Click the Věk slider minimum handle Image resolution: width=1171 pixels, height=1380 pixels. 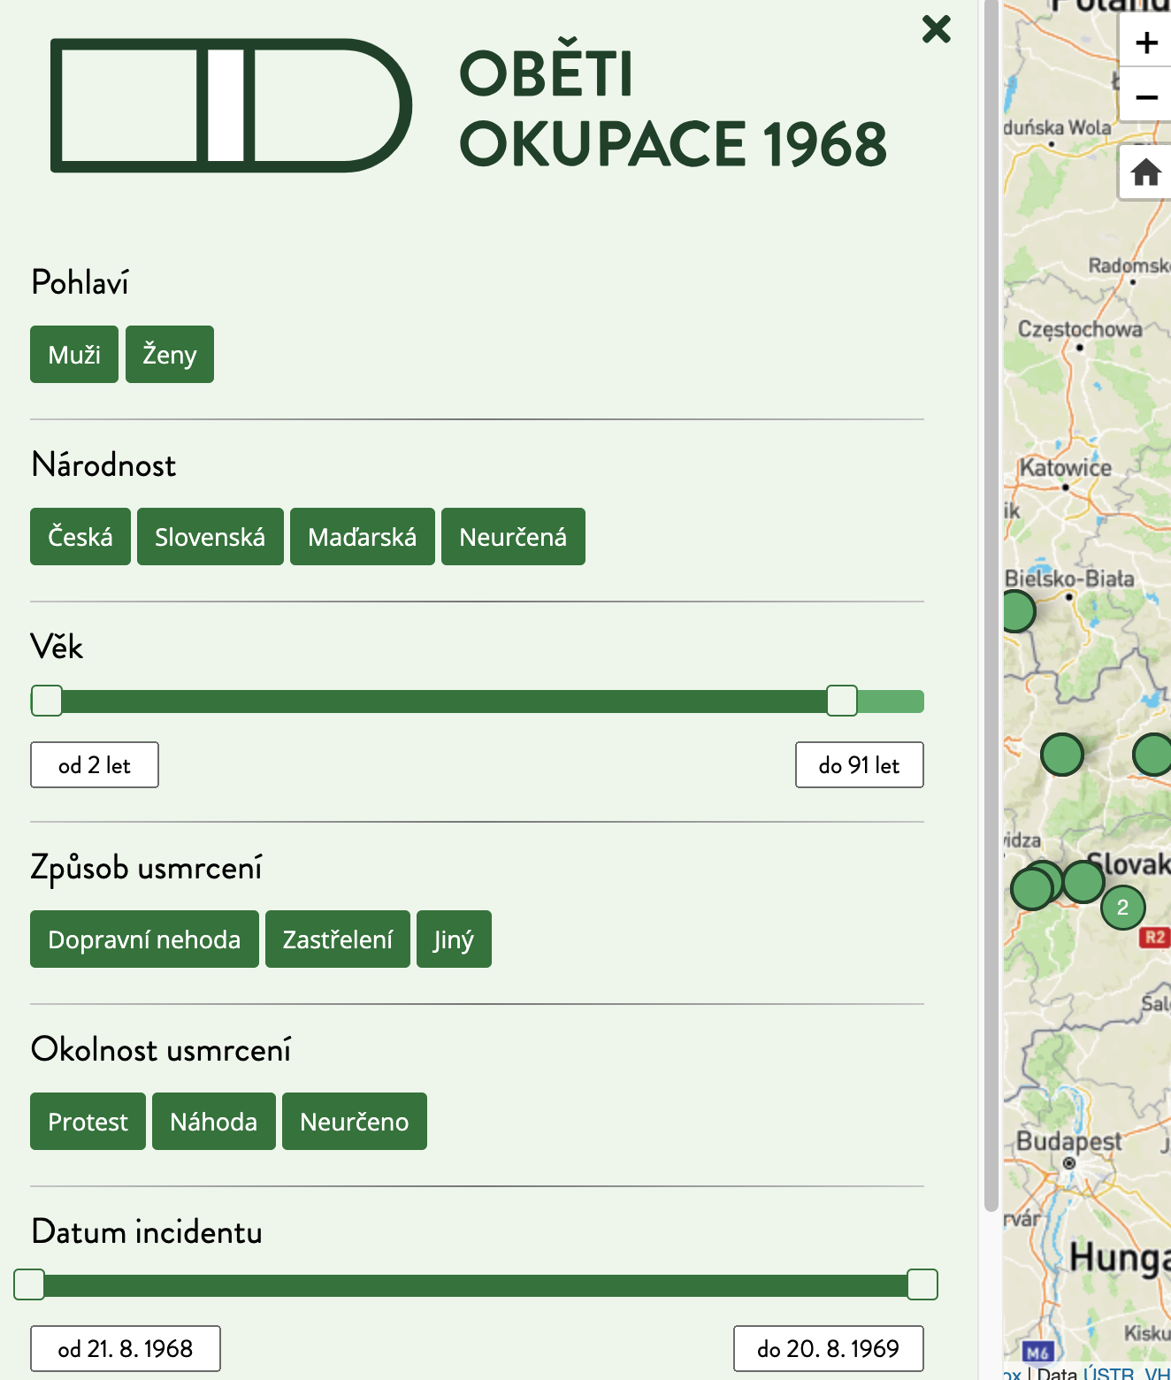[47, 701]
